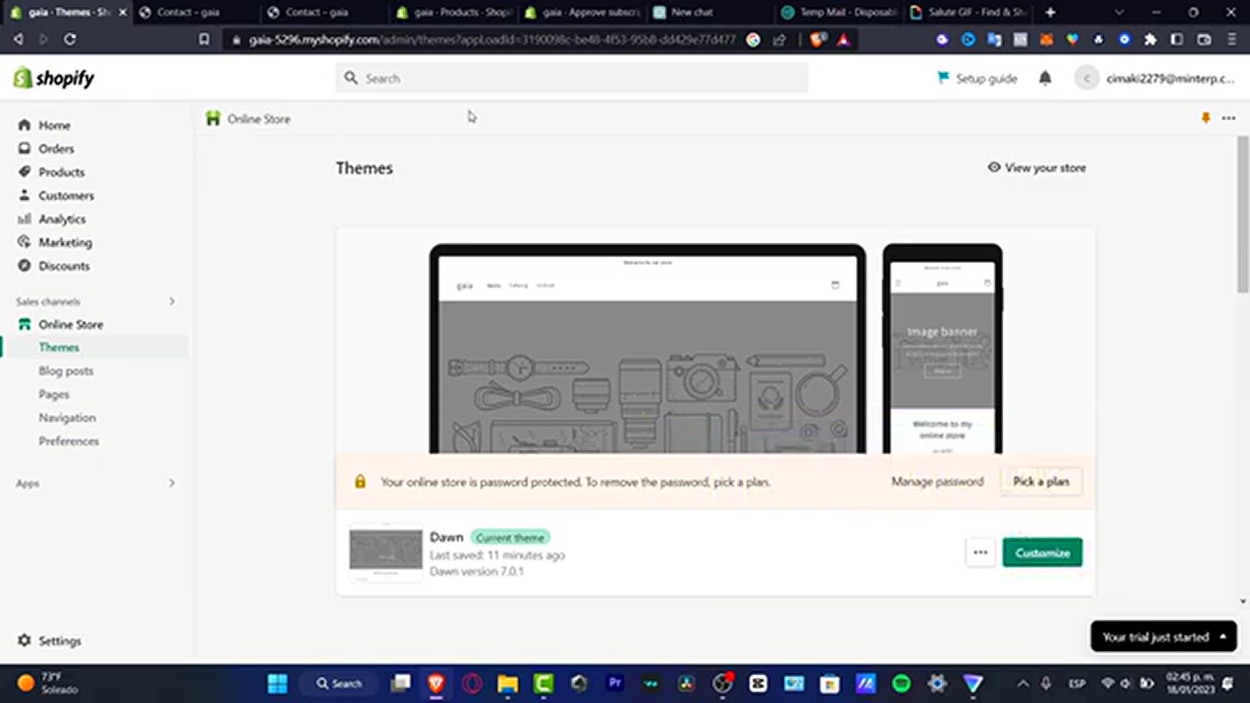This screenshot has width=1250, height=703.
Task: Open Products in the sidebar
Action: (61, 172)
